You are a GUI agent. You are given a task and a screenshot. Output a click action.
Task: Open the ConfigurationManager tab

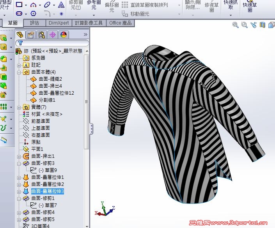coord(42,35)
